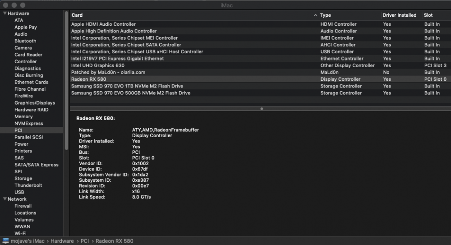Screen dimensions: 451x245
Task: Select the Samsung 970 EVO 500GB row
Action: [x=260, y=93]
